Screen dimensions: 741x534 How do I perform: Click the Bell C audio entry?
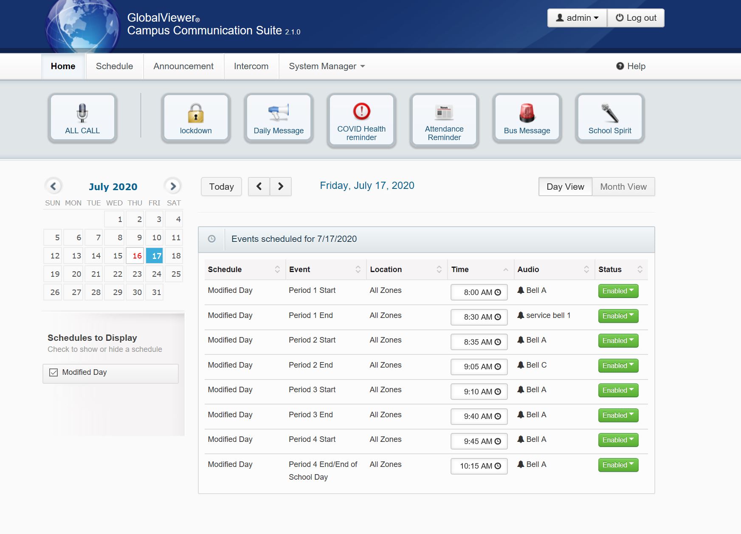[532, 365]
